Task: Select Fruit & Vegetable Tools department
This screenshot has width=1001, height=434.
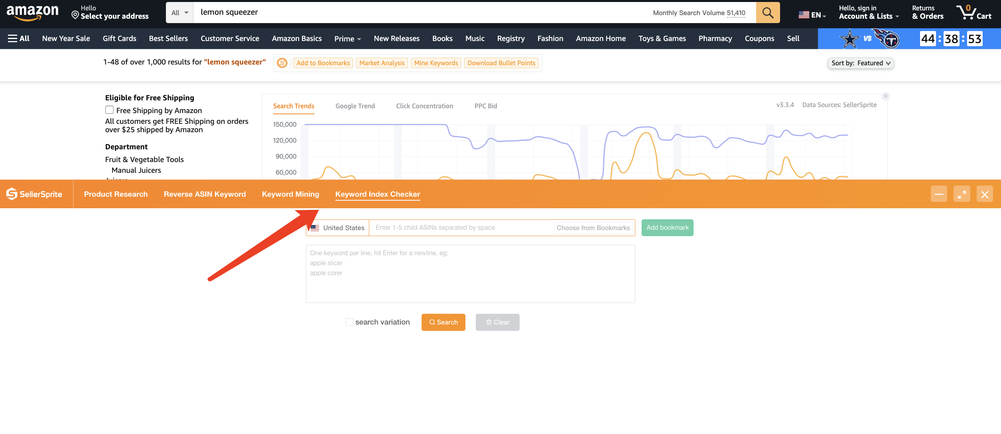Action: click(x=144, y=159)
